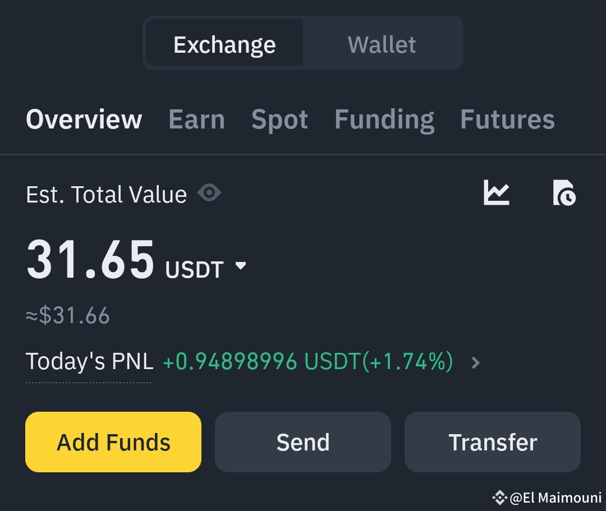Hide balance with the eye icon
This screenshot has width=606, height=511.
209,194
